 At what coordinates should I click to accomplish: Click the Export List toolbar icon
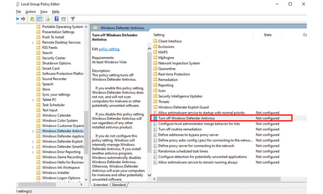click(x=48, y=19)
